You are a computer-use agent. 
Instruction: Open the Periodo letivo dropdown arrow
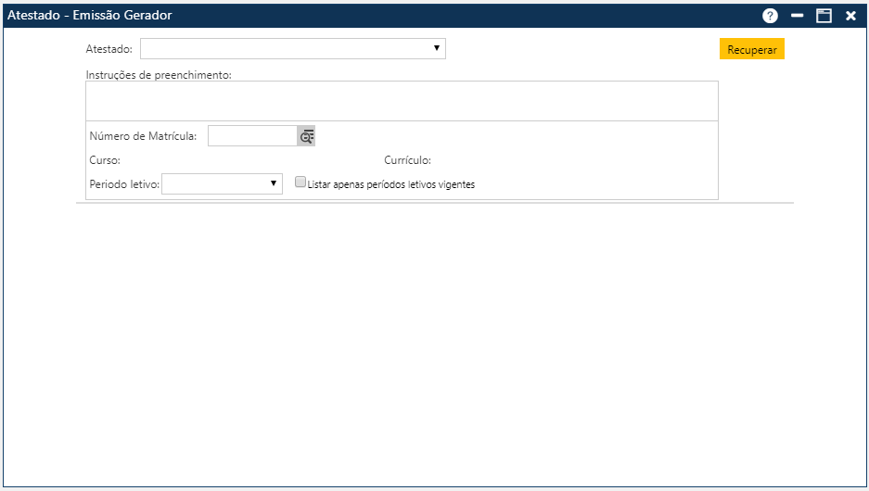point(273,183)
